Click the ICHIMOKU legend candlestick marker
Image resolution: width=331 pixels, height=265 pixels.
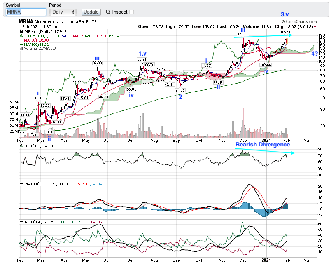(x=21, y=36)
